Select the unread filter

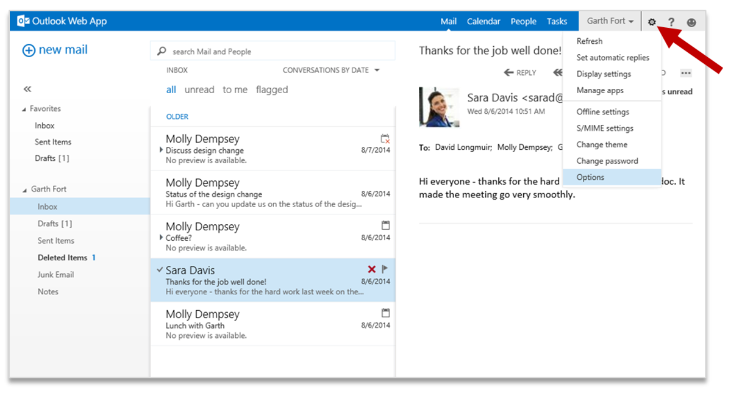point(199,90)
